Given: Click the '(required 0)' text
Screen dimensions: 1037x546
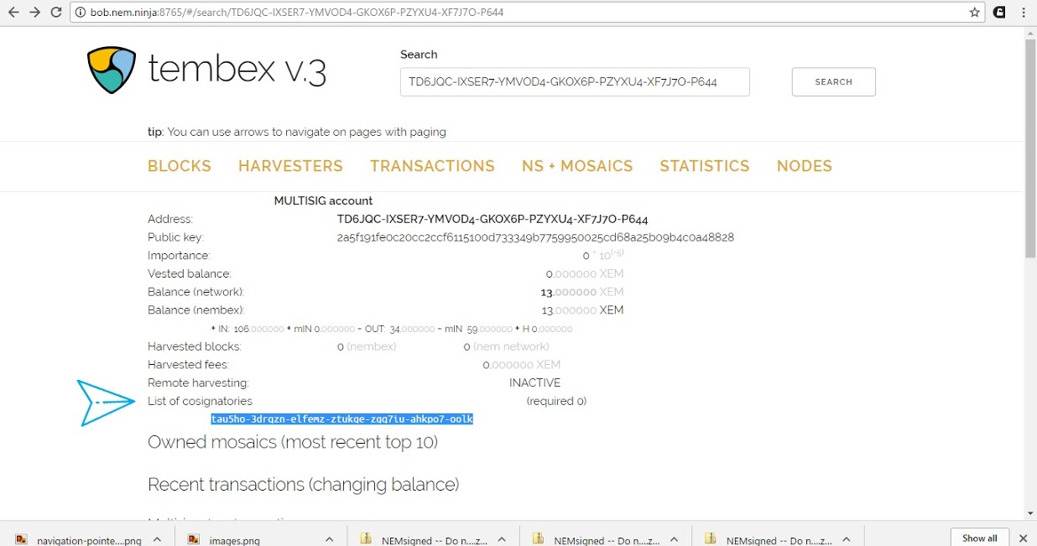Looking at the screenshot, I should 556,401.
